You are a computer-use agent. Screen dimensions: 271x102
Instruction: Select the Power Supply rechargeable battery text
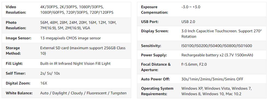coord(217,55)
